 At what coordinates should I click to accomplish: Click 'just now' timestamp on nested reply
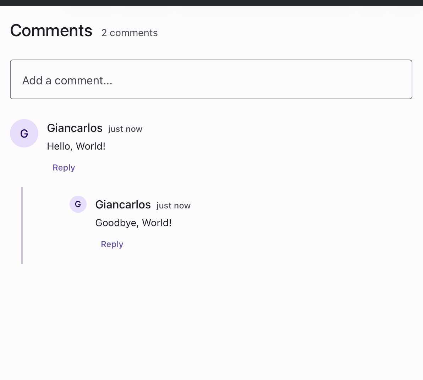pyautogui.click(x=174, y=206)
